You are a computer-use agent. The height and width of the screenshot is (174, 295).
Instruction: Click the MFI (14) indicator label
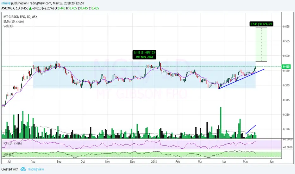click(9, 155)
